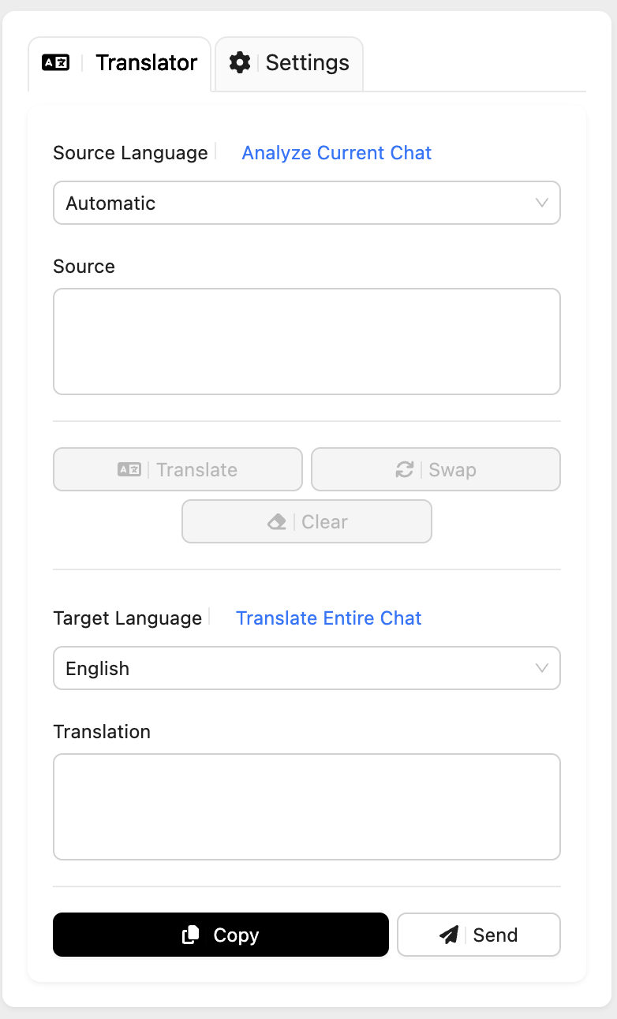Viewport: 617px width, 1019px height.
Task: Click the eraser icon inside the Clear button
Action: click(x=277, y=521)
